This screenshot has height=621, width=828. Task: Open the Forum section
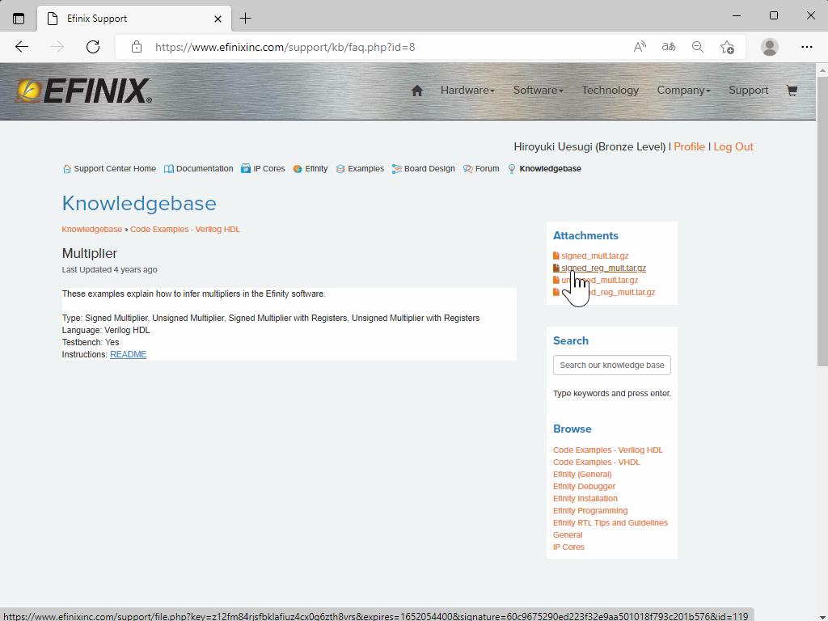pos(481,168)
